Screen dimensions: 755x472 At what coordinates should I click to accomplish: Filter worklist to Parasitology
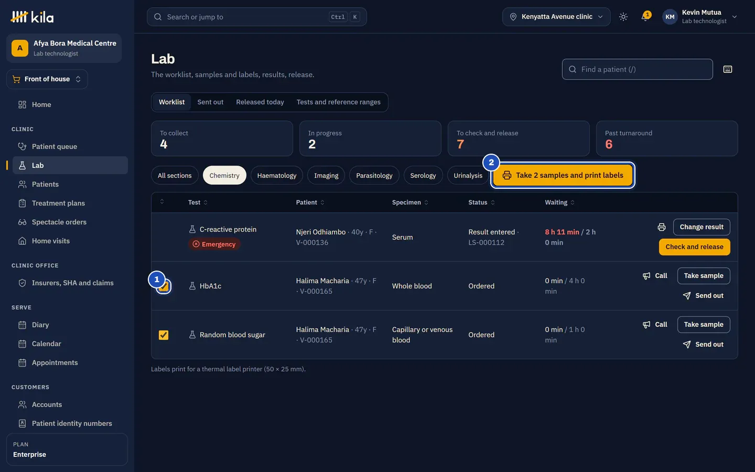pos(374,175)
